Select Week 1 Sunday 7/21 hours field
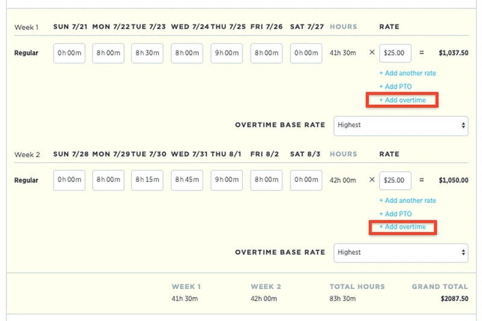The height and width of the screenshot is (321, 482). point(69,53)
